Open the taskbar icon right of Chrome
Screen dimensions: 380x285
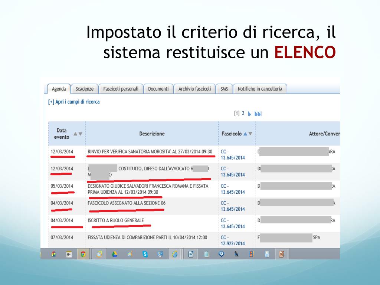(x=99, y=254)
